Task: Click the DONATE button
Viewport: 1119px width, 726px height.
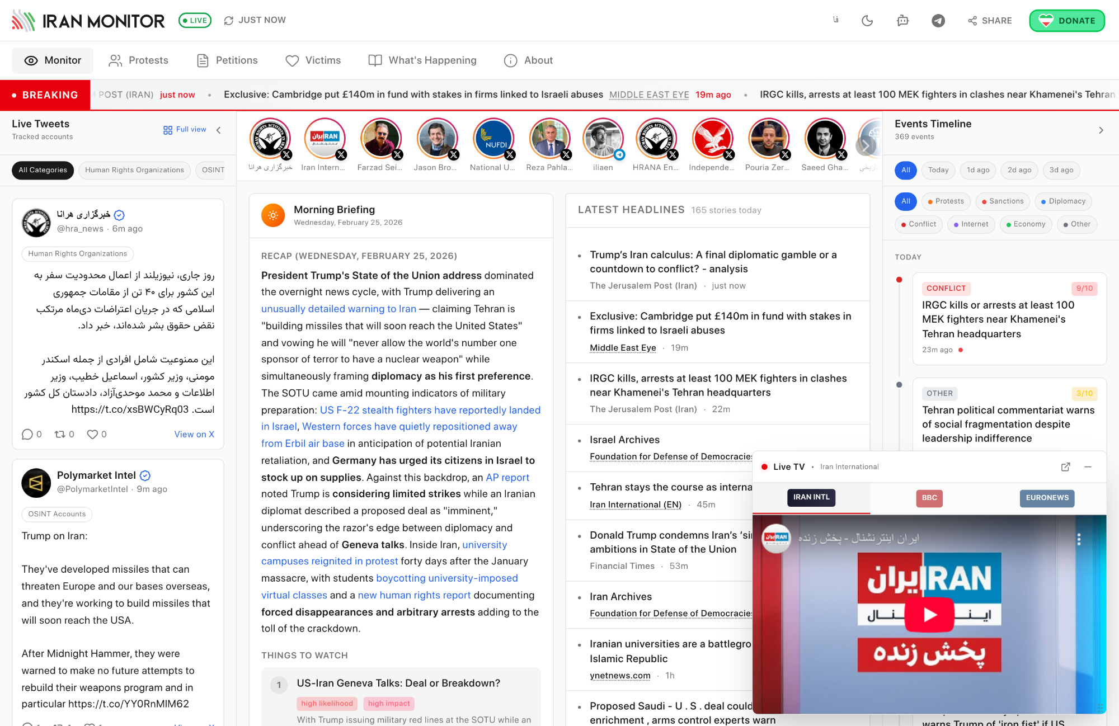Action: (x=1066, y=21)
